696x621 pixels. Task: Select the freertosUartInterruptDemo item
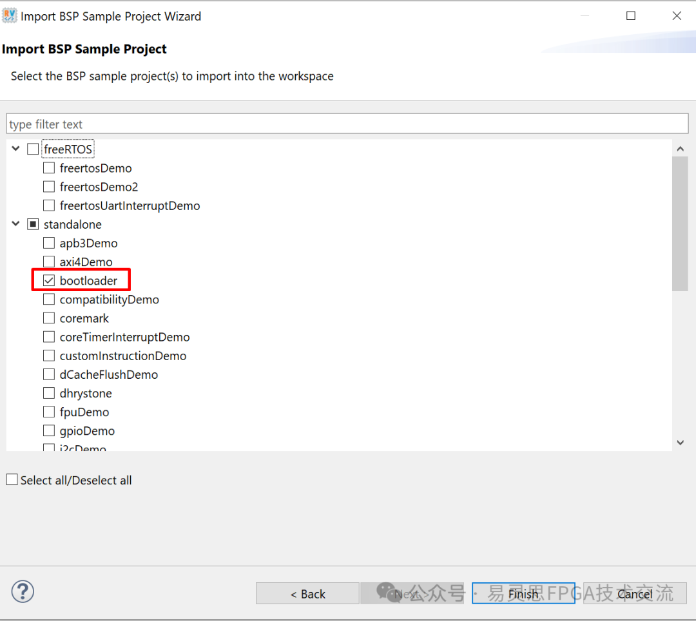click(x=130, y=206)
